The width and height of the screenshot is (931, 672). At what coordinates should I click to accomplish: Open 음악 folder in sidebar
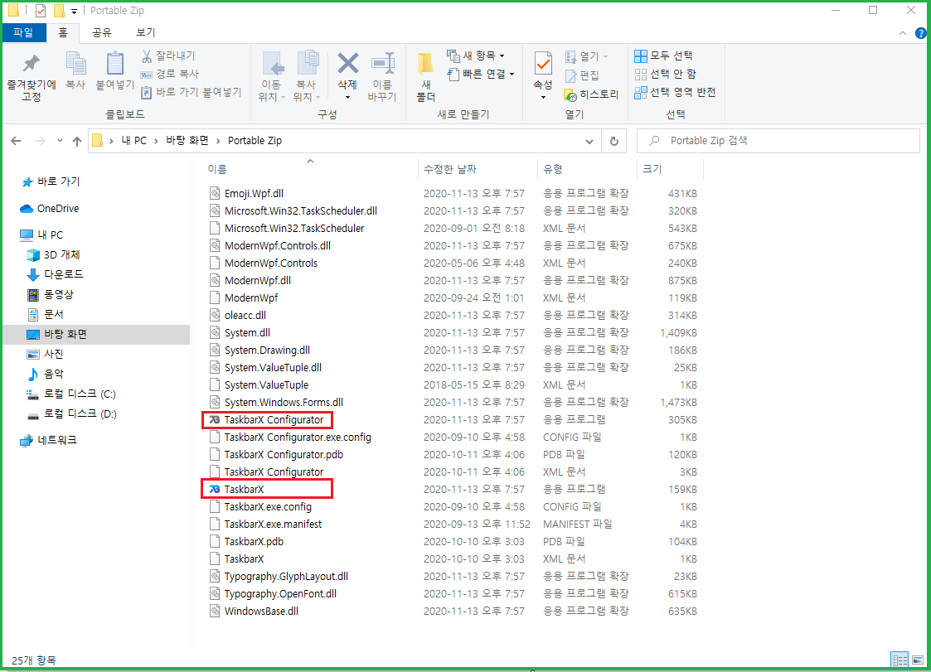click(x=46, y=374)
